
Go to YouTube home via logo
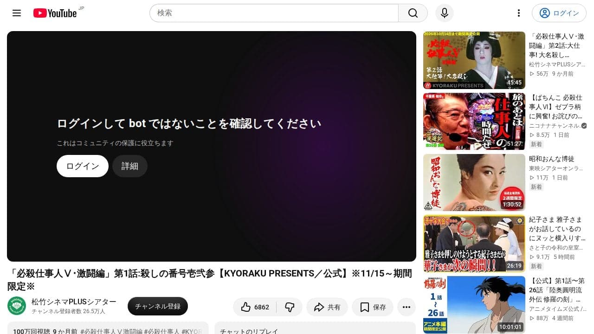click(x=55, y=13)
